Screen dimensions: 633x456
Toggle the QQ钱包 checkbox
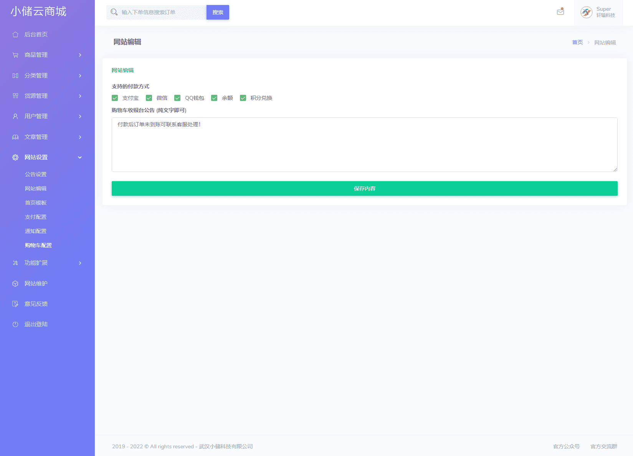[x=177, y=98]
